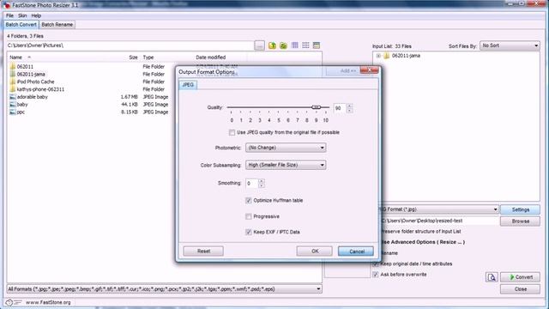Select the 062011-jama folder in file list
The image size is (549, 309).
(31, 74)
